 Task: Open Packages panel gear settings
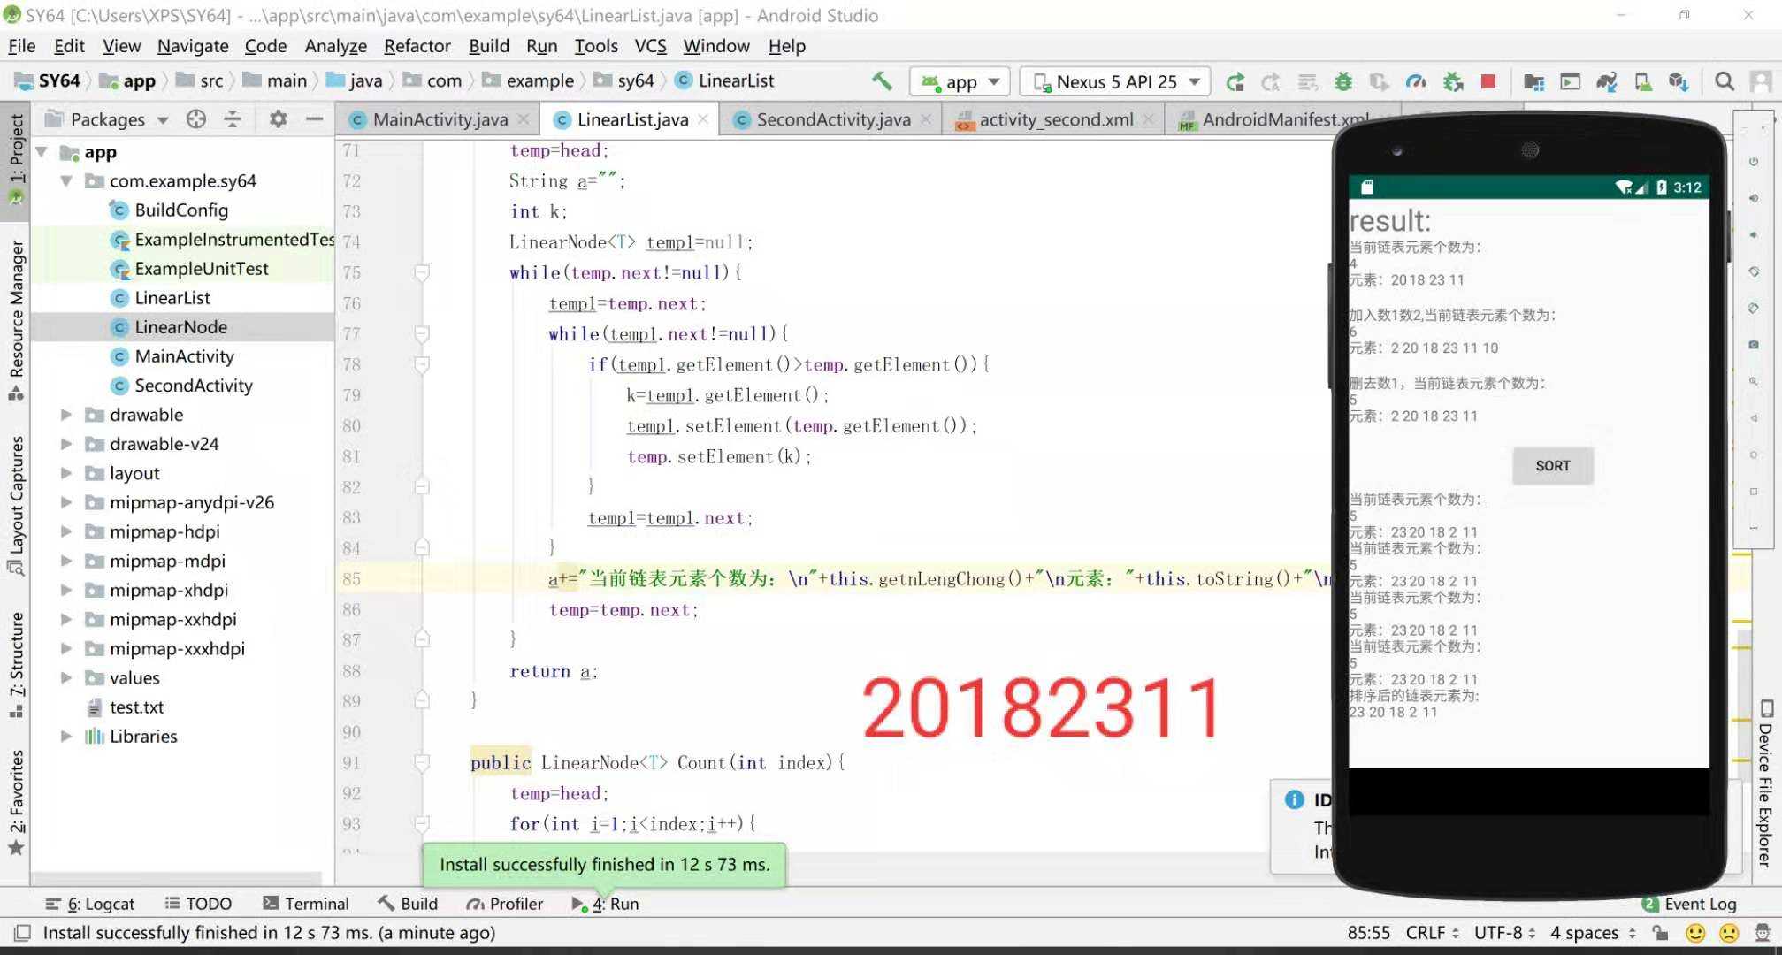point(278,118)
